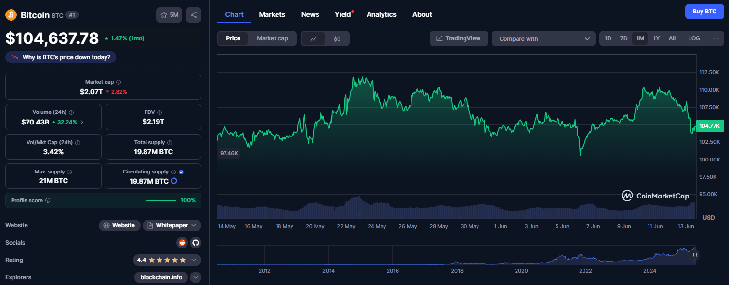The width and height of the screenshot is (729, 285).
Task: Open the Volume (24h) arrow chevron
Action: [82, 122]
